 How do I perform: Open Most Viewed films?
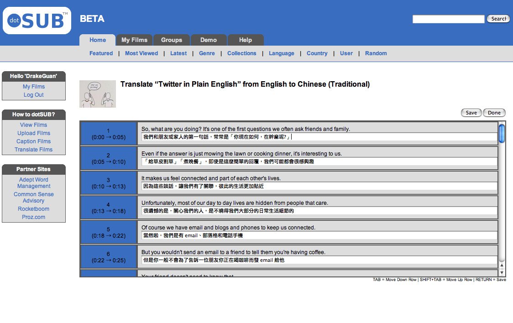[x=141, y=53]
